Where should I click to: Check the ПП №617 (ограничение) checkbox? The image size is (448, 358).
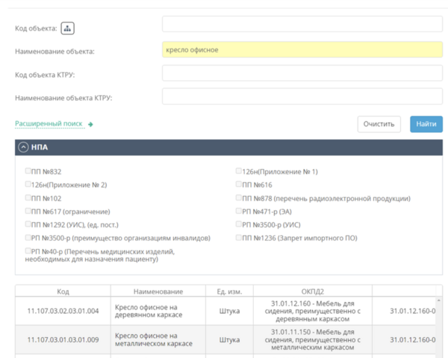pyautogui.click(x=28, y=212)
